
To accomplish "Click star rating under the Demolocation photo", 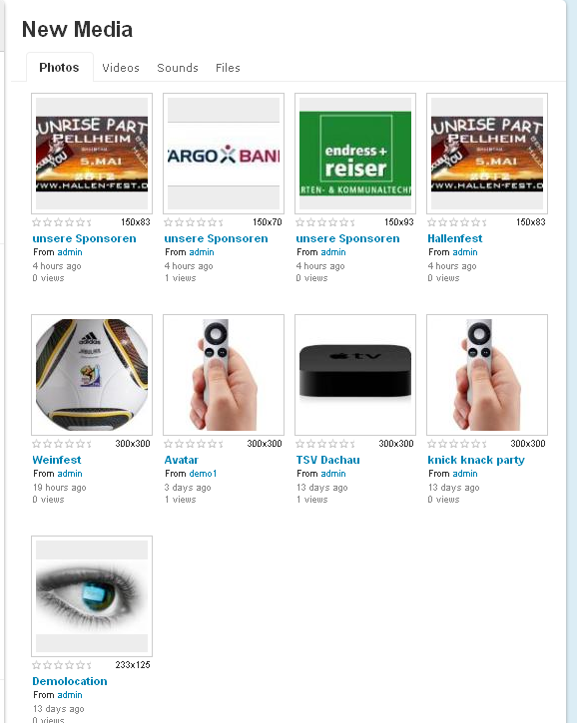I will (61, 665).
